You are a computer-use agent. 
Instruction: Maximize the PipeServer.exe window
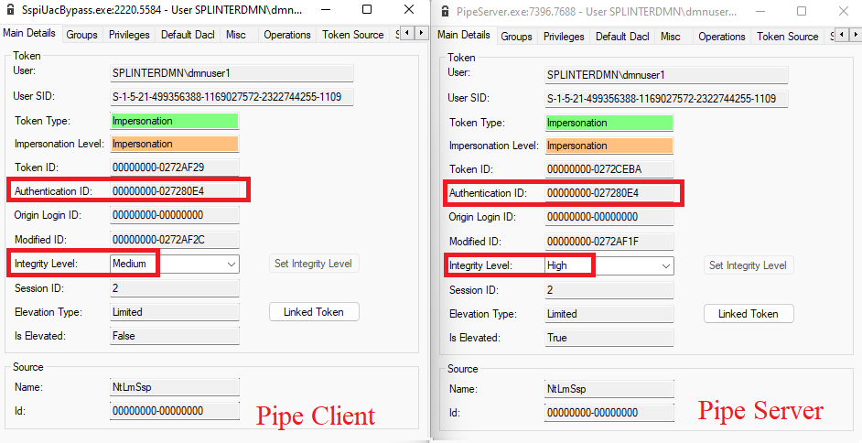tap(802, 12)
